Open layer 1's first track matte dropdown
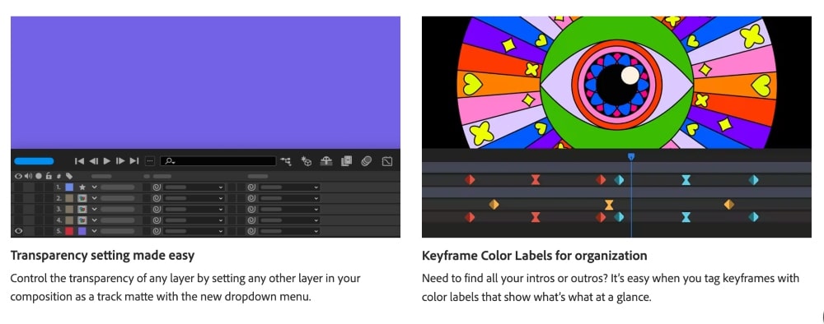Screen dimensions: 824x324 click(x=194, y=187)
